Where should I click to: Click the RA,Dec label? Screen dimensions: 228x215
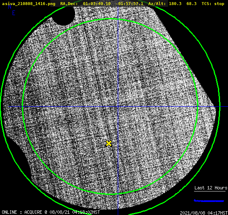[69, 4]
